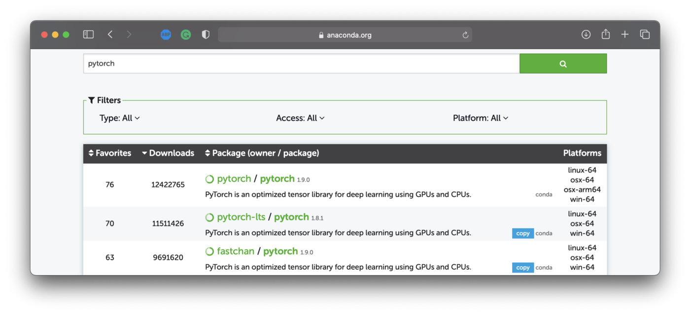
Task: Open the Platform: All filter dropdown
Action: pyautogui.click(x=481, y=118)
